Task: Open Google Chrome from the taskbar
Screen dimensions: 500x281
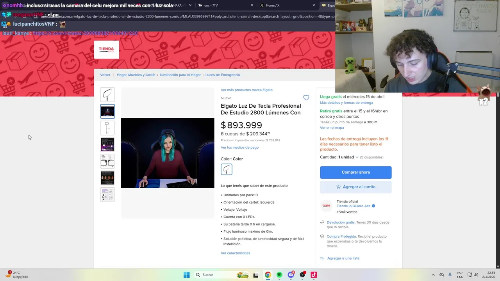Action: 268,275
